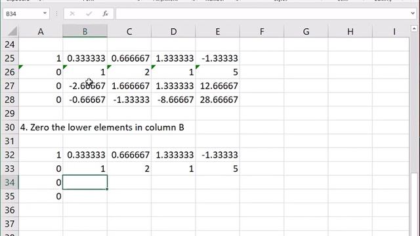Click the Cancel X formula bar icon
Image resolution: width=420 pixels, height=236 pixels.
coord(72,14)
